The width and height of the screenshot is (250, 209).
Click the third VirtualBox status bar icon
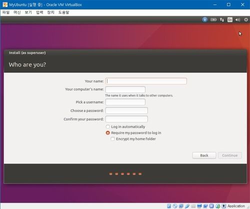[x=181, y=206]
